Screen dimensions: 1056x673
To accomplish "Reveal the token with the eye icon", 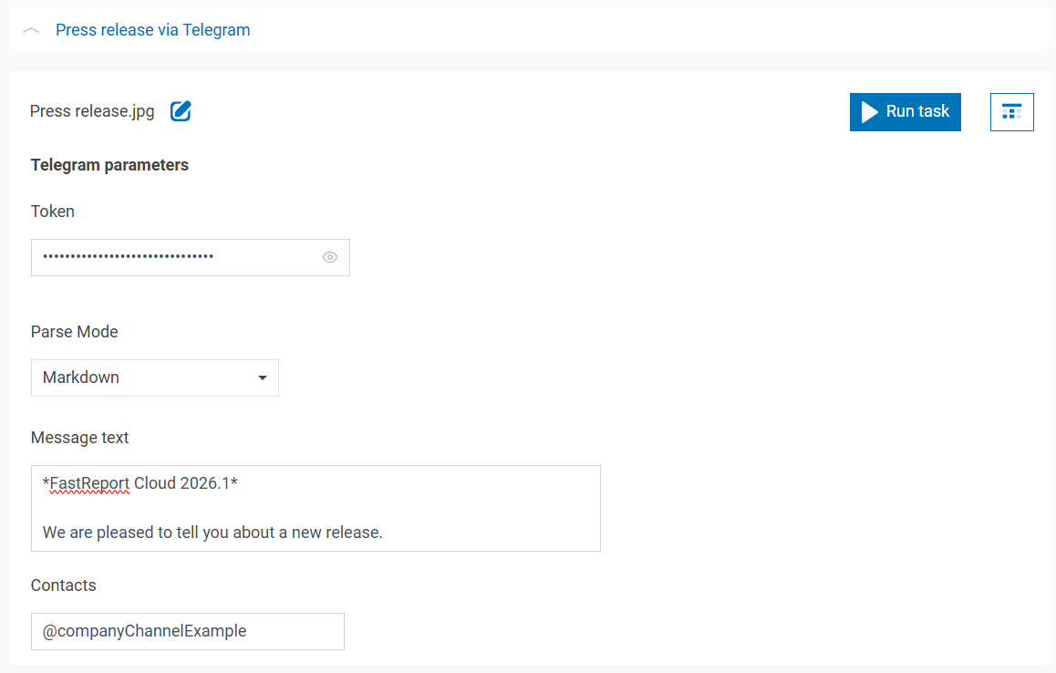I will pos(330,257).
